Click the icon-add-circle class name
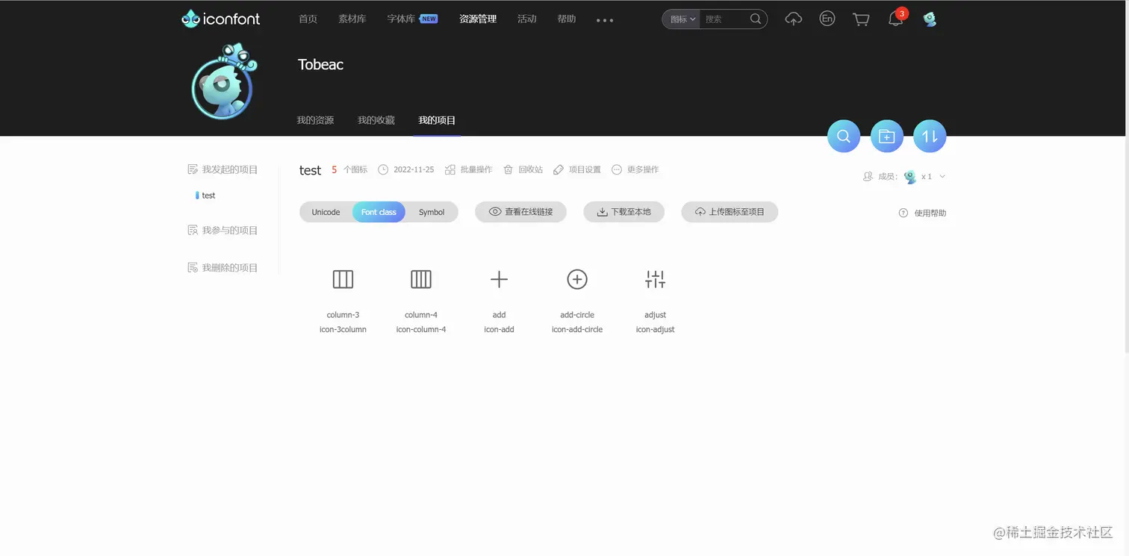The image size is (1129, 556). (577, 329)
